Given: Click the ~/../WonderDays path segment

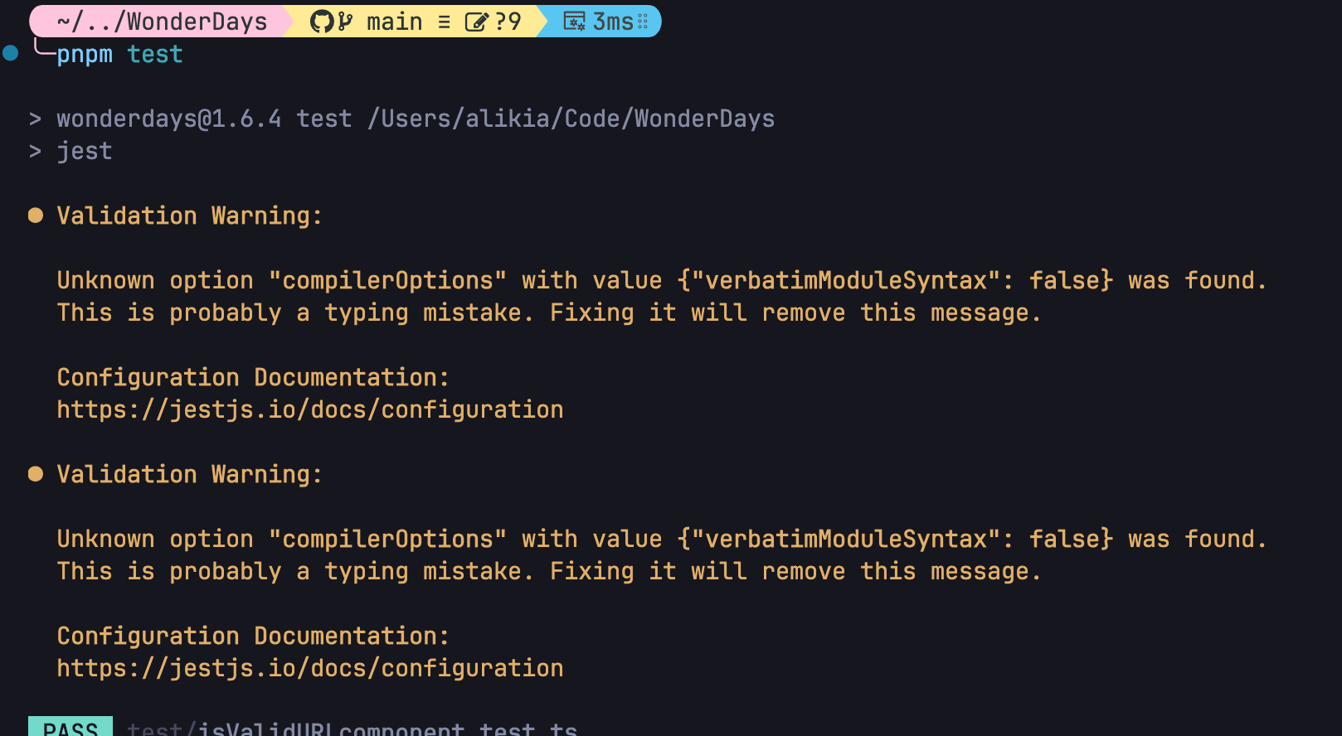Looking at the screenshot, I should (162, 22).
